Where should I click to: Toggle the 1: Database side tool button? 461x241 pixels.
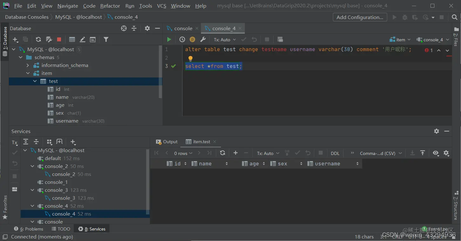click(x=5, y=42)
